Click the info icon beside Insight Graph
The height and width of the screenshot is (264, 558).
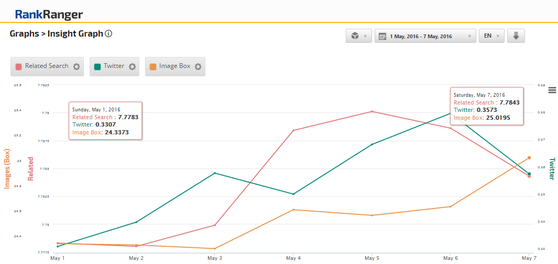click(108, 34)
